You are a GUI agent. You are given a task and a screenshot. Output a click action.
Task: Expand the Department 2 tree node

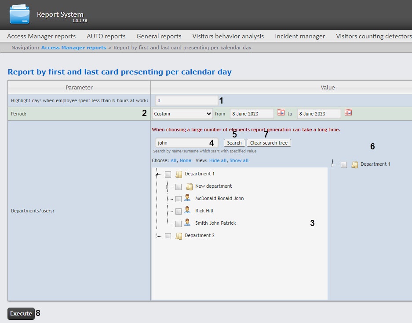[157, 236]
